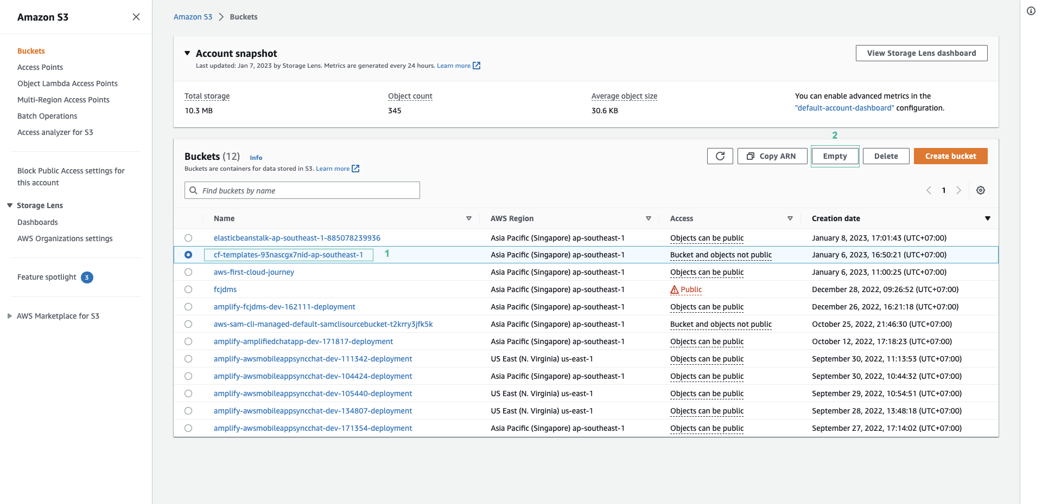Sort by Creation date column arrow
This screenshot has width=1042, height=504.
coord(988,218)
